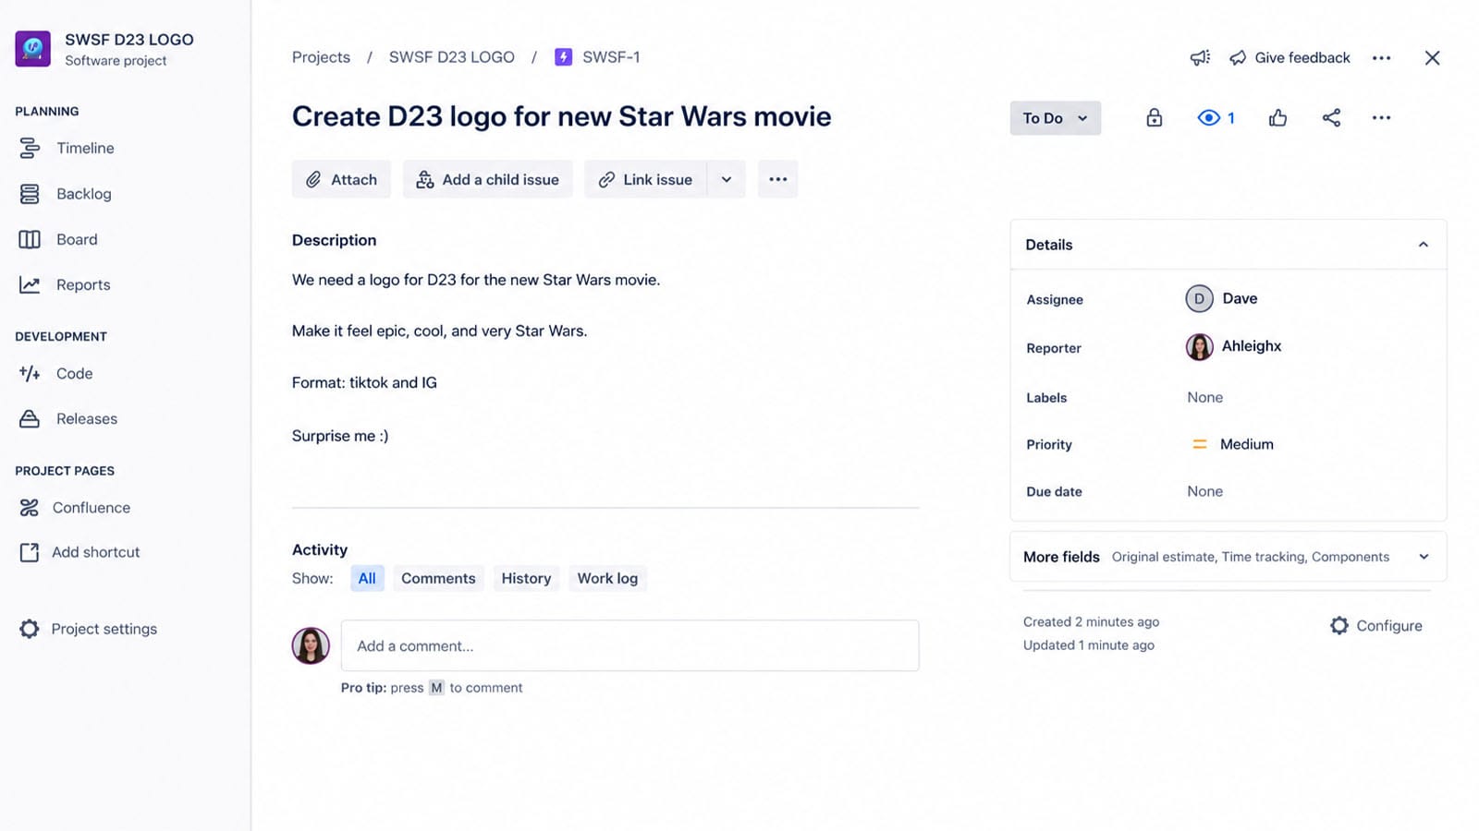This screenshot has height=831, width=1479.
Task: Expand the Link issue dropdown arrow
Action: click(727, 179)
